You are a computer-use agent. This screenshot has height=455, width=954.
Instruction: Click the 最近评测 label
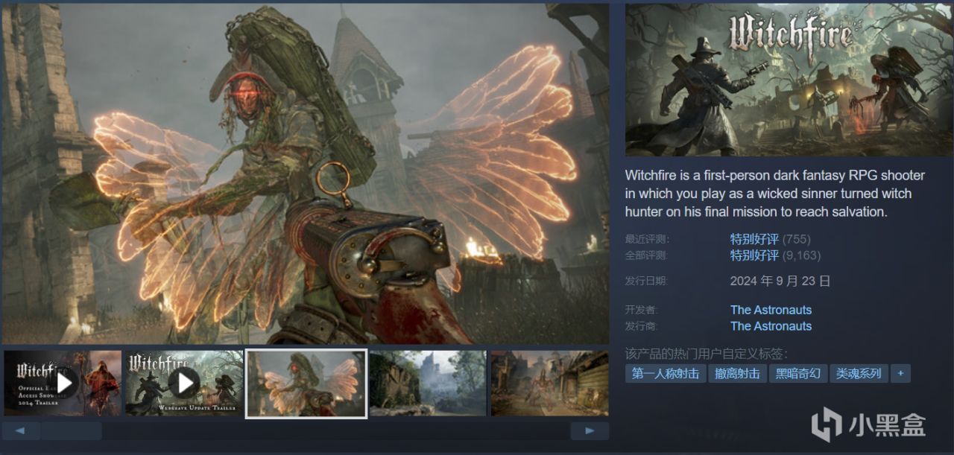point(647,240)
